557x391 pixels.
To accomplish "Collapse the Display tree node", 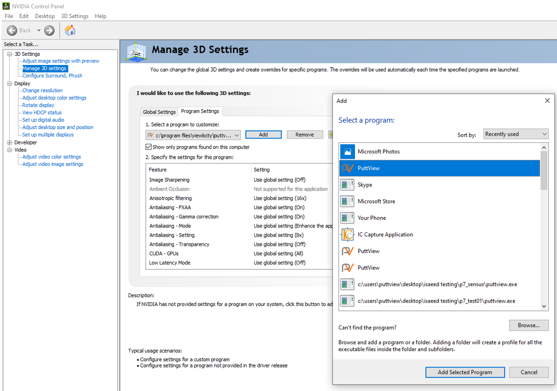I will [9, 84].
